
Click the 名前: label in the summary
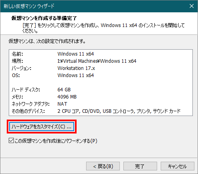(17, 54)
